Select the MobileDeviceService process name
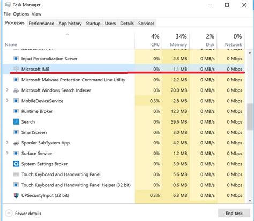This screenshot has width=254, height=221. [x=42, y=101]
